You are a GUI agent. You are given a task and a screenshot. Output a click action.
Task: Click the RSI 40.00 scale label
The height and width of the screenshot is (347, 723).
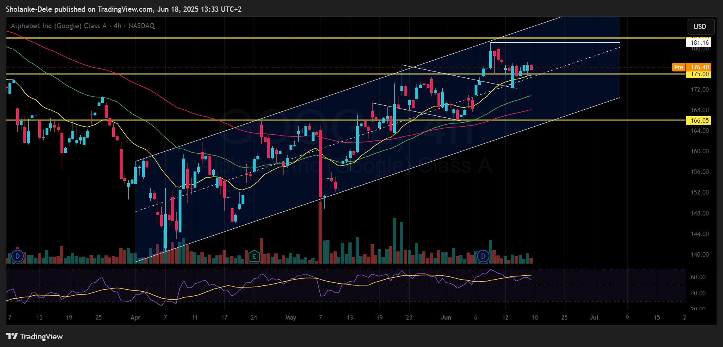pos(698,293)
